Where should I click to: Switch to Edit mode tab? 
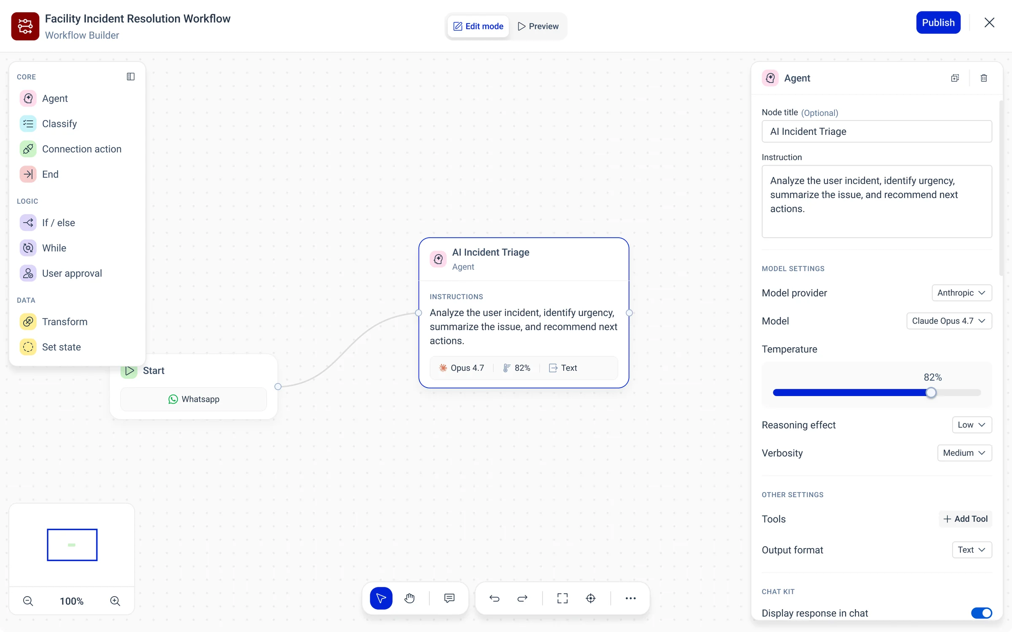(478, 26)
